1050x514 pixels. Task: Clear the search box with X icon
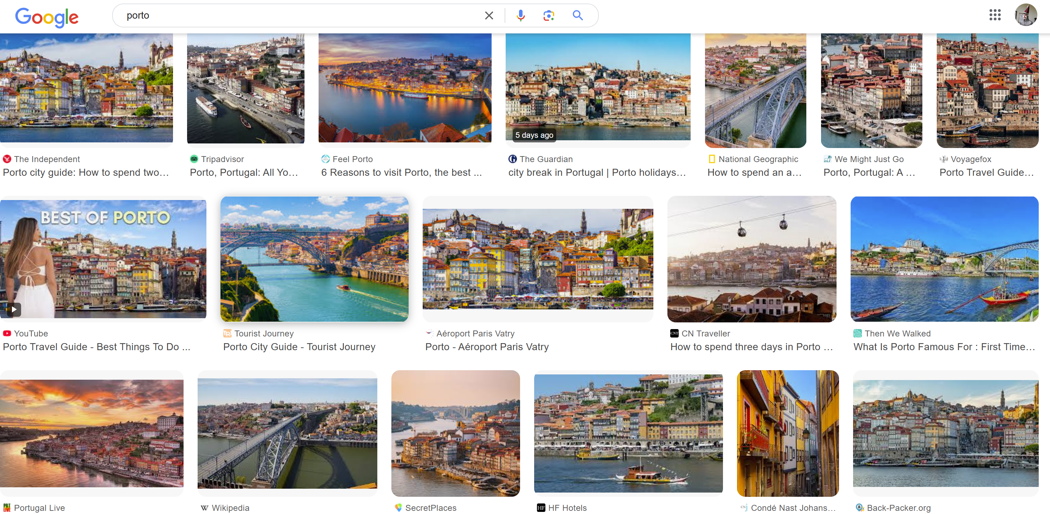click(489, 15)
